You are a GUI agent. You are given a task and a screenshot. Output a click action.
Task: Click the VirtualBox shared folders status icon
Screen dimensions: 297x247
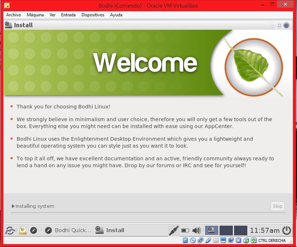coord(216,240)
